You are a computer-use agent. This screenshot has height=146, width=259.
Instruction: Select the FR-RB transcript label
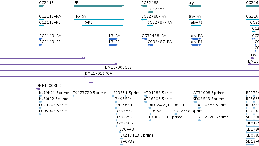87,22
